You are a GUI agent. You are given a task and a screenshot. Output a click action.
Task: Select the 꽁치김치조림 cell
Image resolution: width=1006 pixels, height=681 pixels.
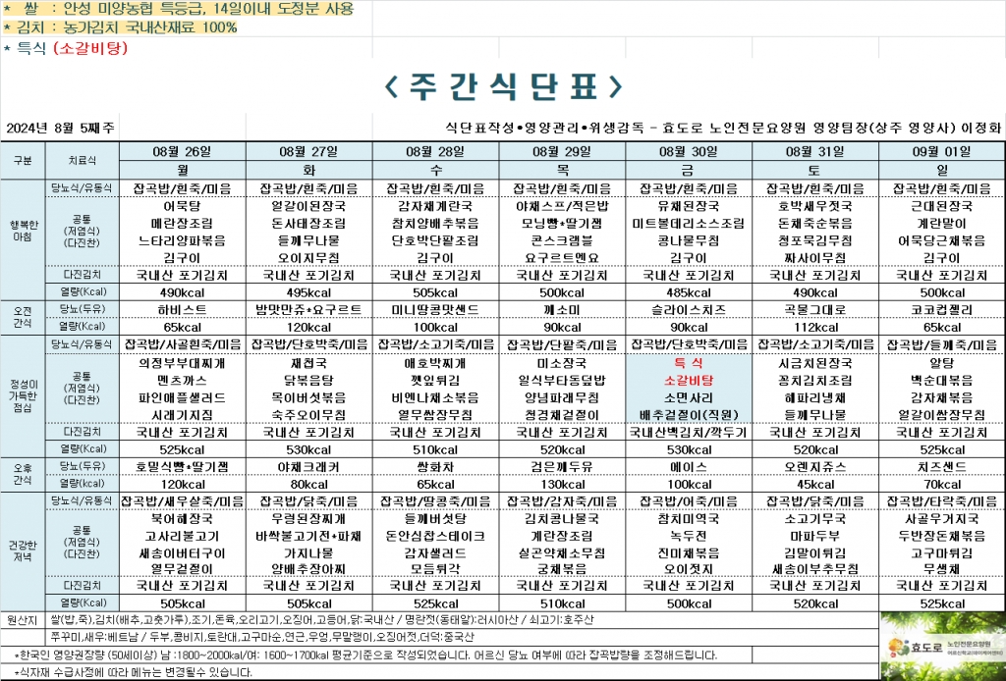coord(815,381)
